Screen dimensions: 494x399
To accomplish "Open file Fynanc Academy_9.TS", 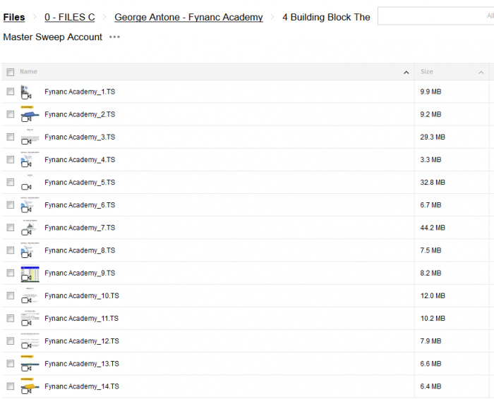I will (80, 273).
